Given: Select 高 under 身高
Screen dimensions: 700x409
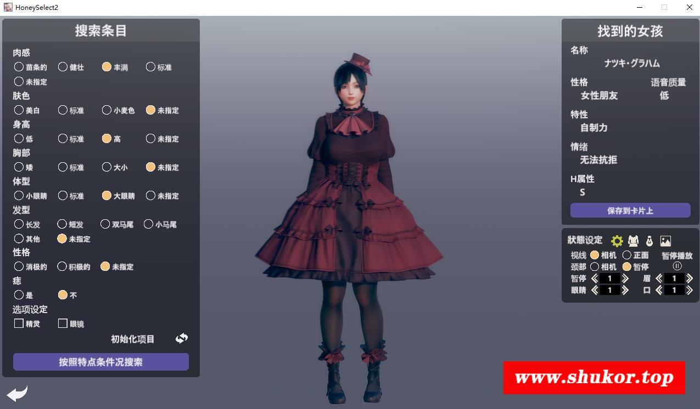Looking at the screenshot, I should point(107,138).
